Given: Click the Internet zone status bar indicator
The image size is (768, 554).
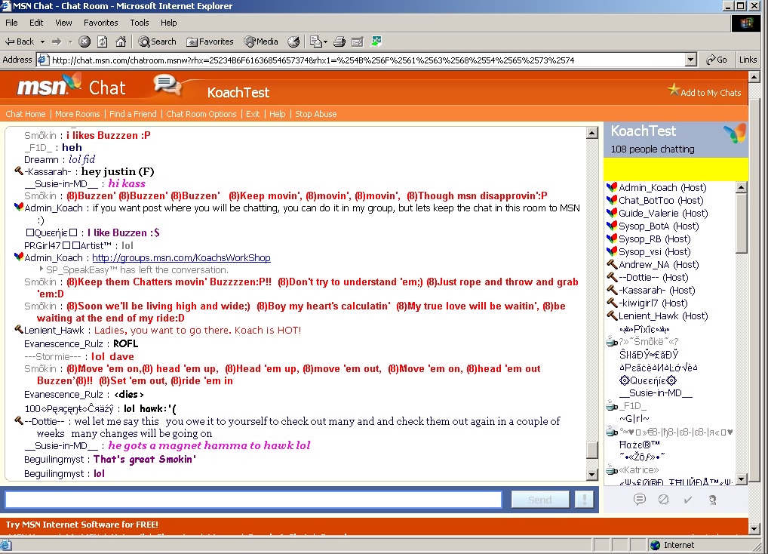Looking at the screenshot, I should pyautogui.click(x=672, y=545).
